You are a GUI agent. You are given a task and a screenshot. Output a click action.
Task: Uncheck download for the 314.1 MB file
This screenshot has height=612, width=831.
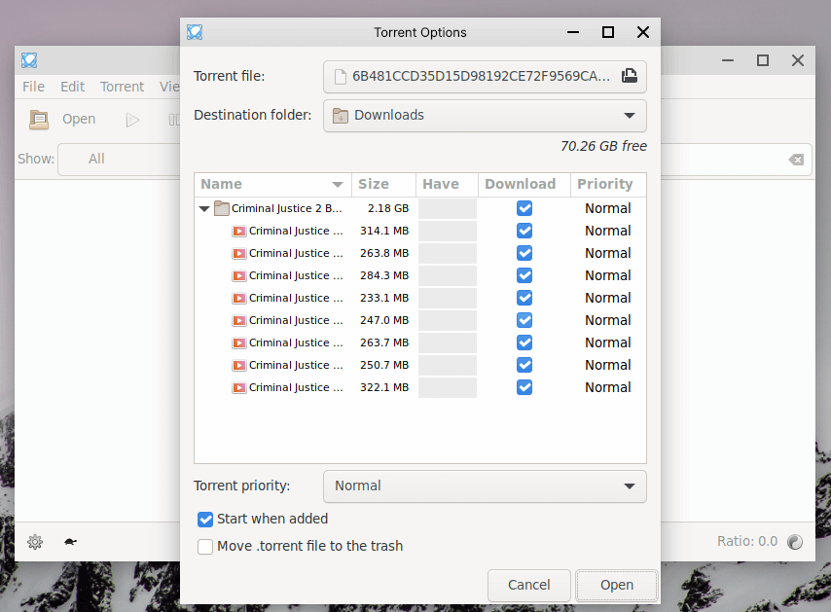(x=524, y=231)
